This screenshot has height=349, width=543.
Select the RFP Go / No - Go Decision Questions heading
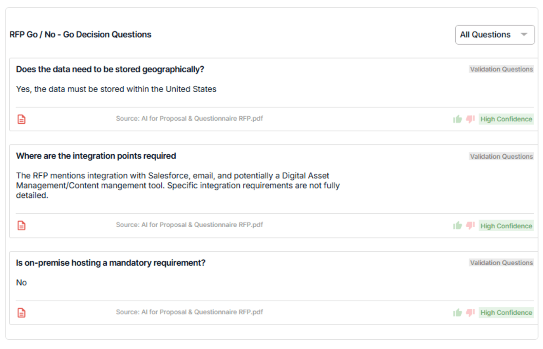pyautogui.click(x=80, y=35)
